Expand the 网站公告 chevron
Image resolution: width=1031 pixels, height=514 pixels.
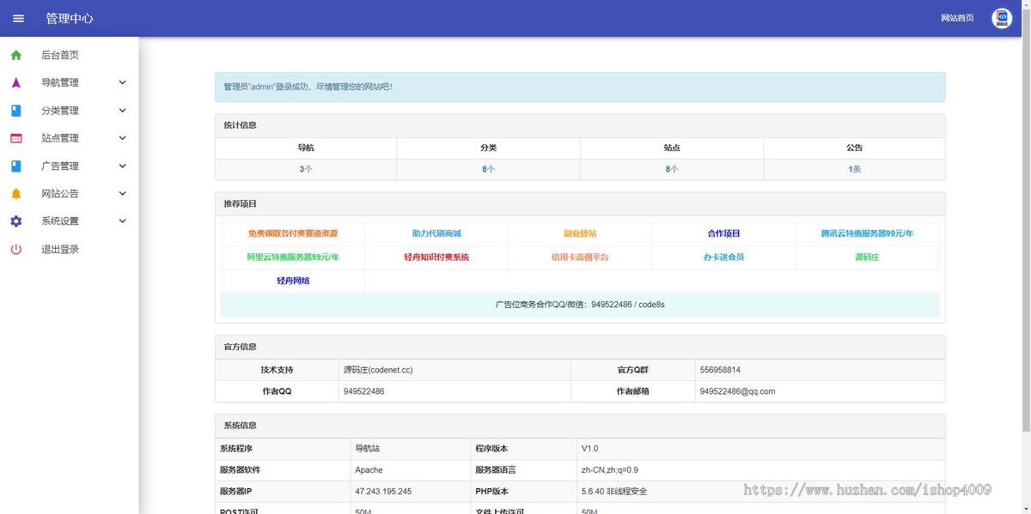coord(122,194)
